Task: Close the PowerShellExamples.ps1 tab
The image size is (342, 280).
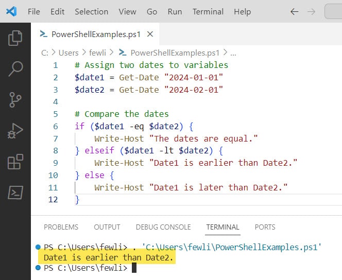Action: [x=150, y=34]
